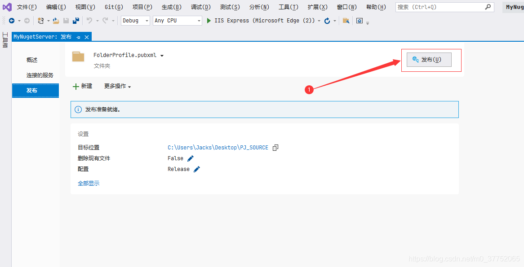
Task: Expand refresh options dropdown arrow
Action: 335,21
